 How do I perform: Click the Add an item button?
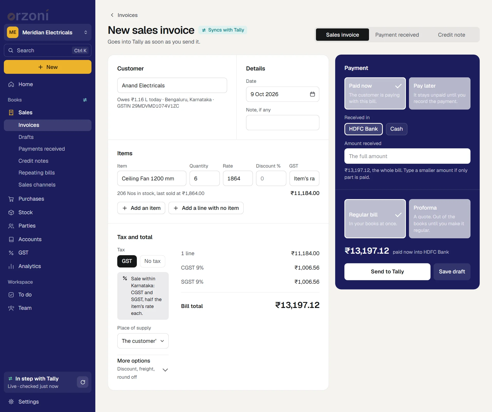click(141, 208)
